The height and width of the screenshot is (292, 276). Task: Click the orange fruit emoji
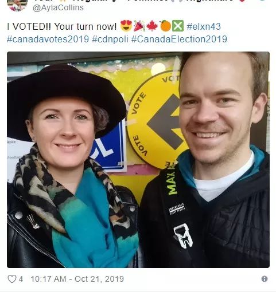click(165, 26)
